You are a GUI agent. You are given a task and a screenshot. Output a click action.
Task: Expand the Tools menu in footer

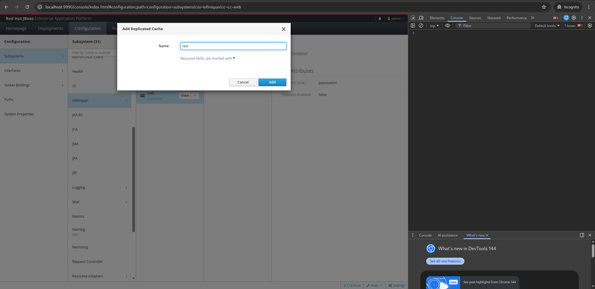[374, 286]
